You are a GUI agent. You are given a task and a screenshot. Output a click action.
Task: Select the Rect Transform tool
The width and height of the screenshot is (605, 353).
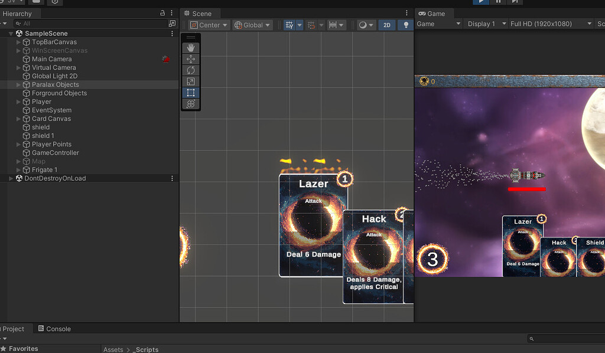pyautogui.click(x=190, y=93)
